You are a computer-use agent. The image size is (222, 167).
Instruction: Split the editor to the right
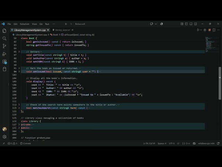click(214, 30)
